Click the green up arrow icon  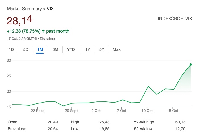pos(43,31)
